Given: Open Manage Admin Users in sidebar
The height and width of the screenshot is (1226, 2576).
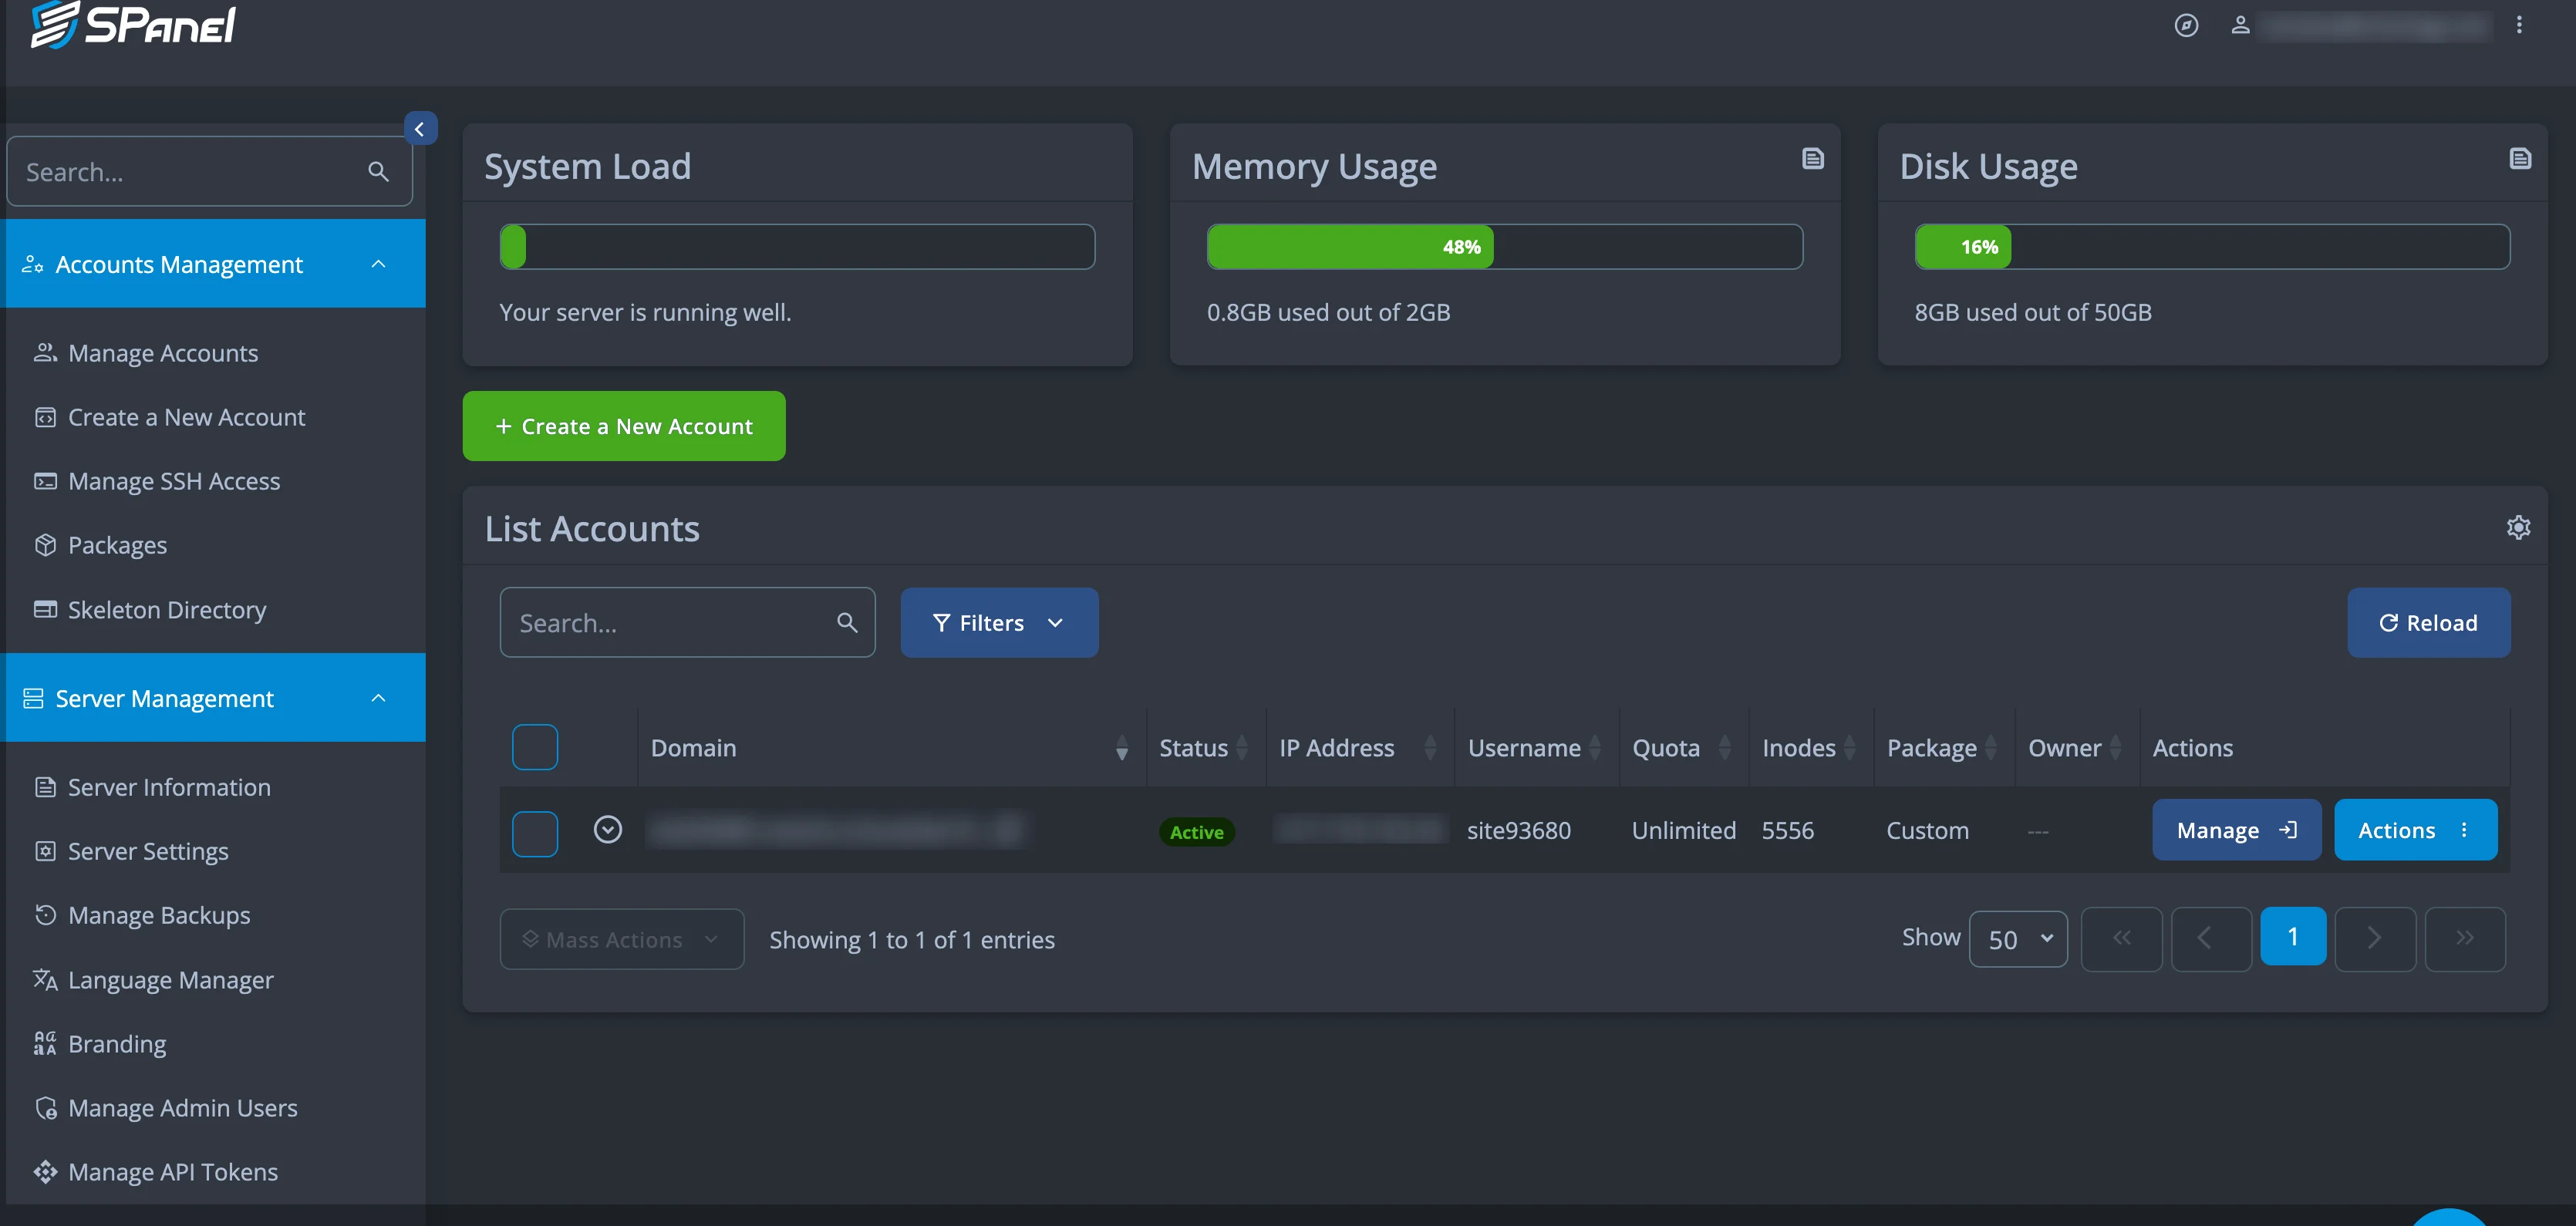Looking at the screenshot, I should pyautogui.click(x=183, y=1107).
